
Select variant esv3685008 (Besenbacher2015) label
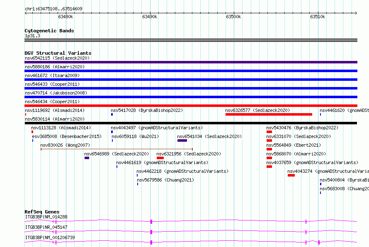pyautogui.click(x=67, y=136)
